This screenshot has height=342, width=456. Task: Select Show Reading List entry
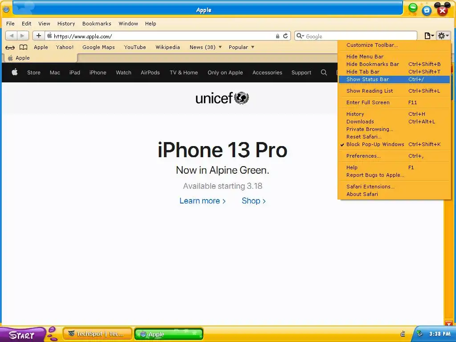(x=394, y=91)
